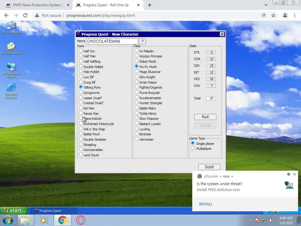Select Ur-Paladin class
This screenshot has height=226, width=301.
pos(136,51)
